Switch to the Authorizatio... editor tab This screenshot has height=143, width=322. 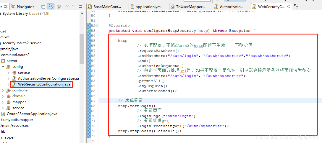coord(232,6)
